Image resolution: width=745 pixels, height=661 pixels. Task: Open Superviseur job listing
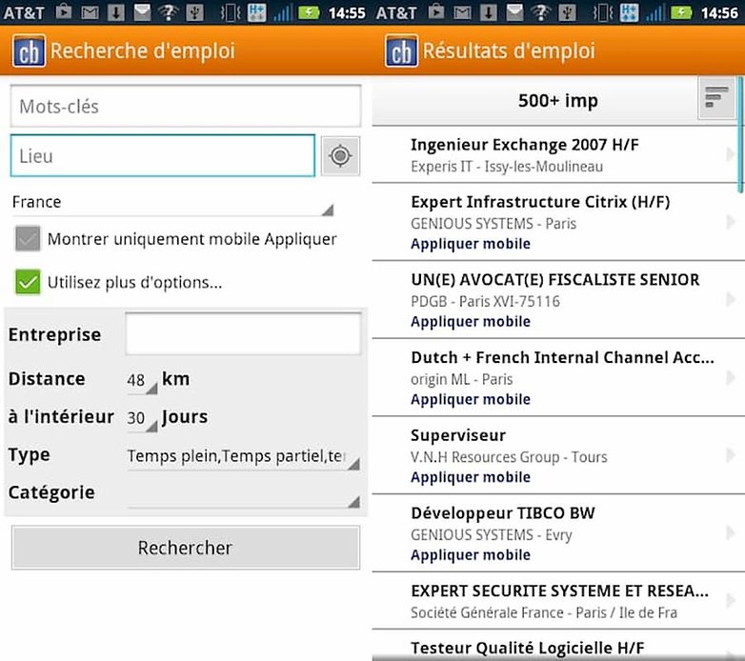tap(558, 455)
